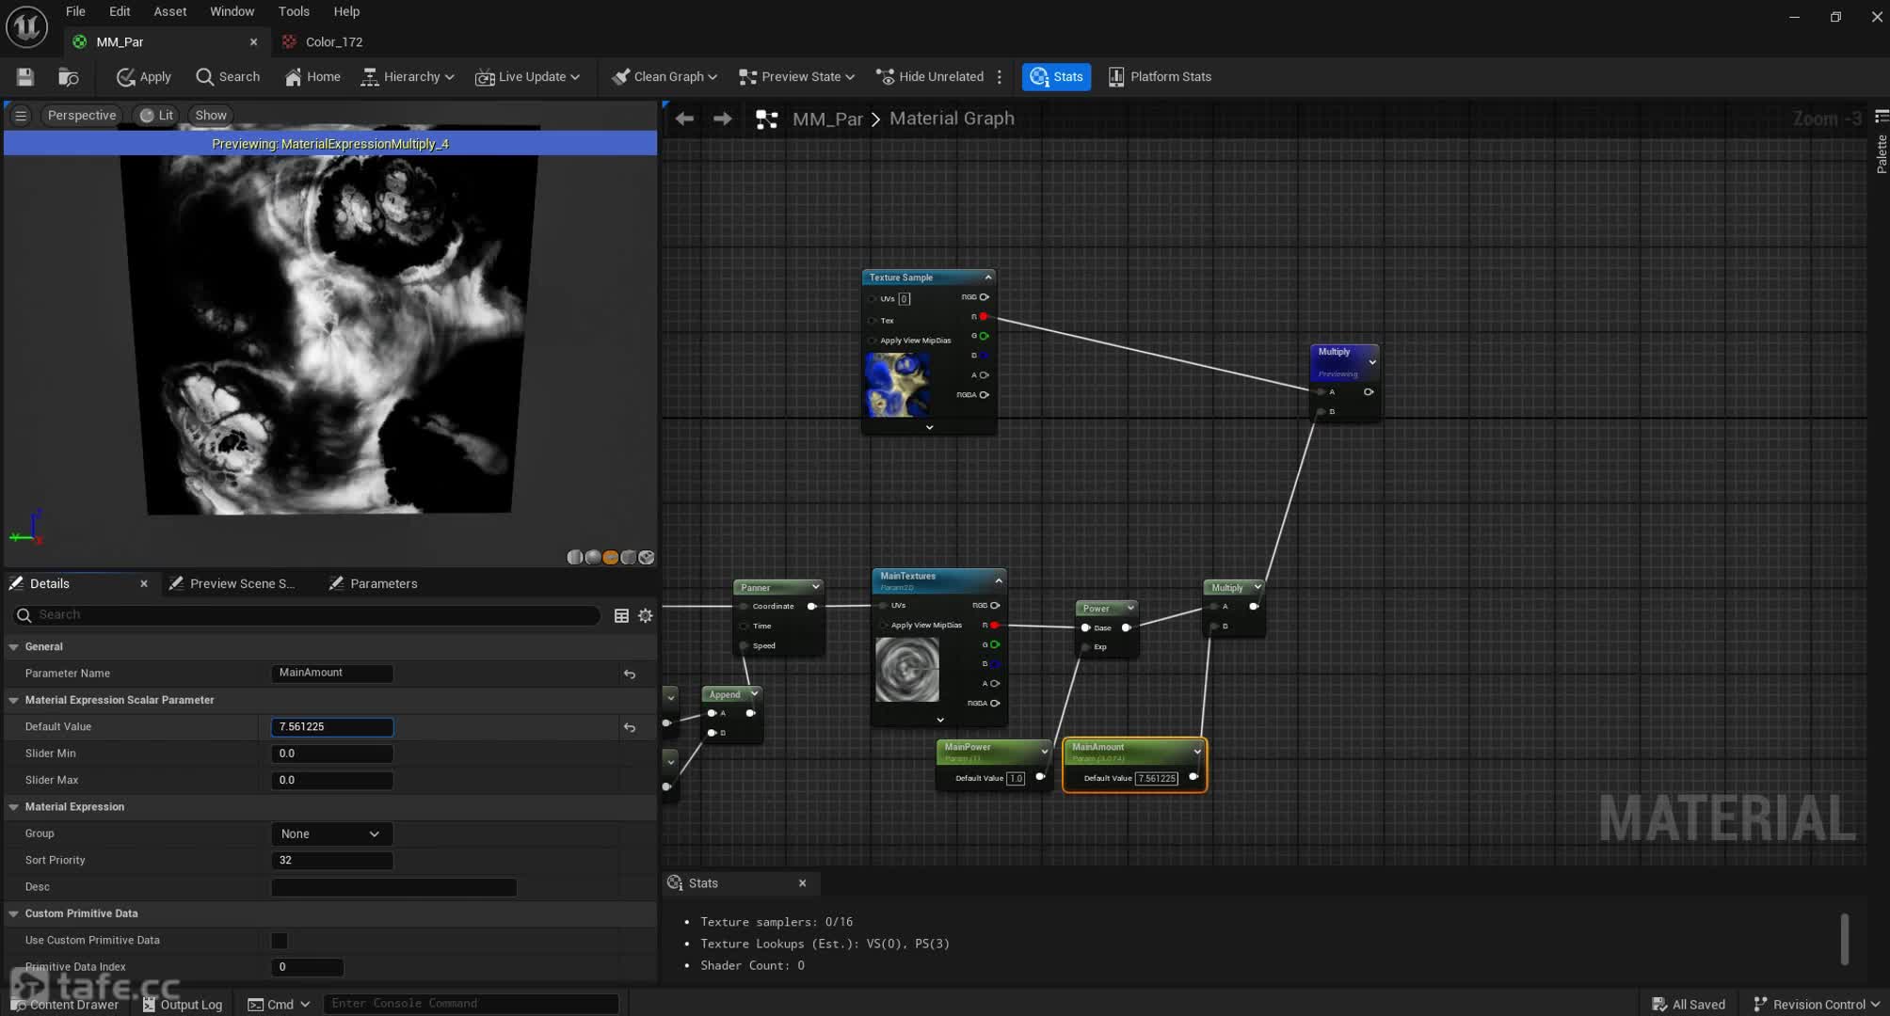Open Preview State dropdown
Viewport: 1890px width, 1016px height.
[x=796, y=76]
